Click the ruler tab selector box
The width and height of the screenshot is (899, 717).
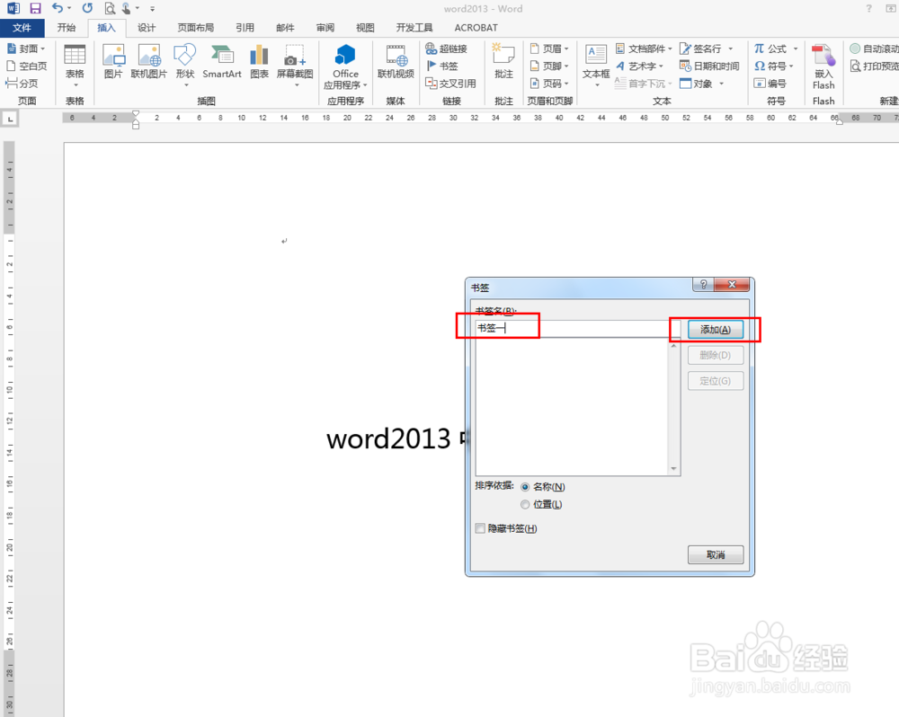click(10, 119)
